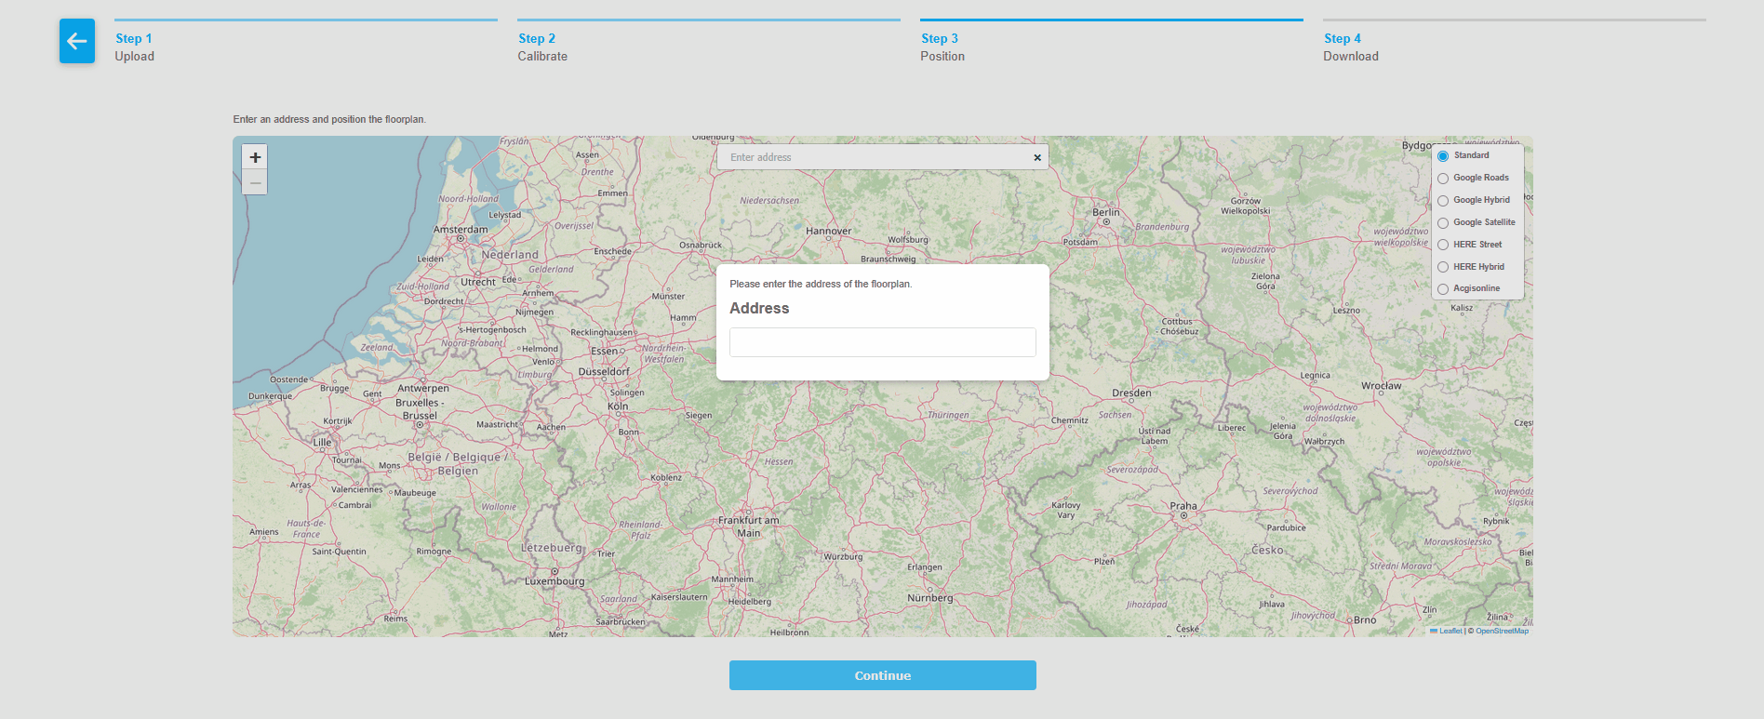The width and height of the screenshot is (1764, 719).
Task: Select Step 3 Position
Action: pos(942,47)
